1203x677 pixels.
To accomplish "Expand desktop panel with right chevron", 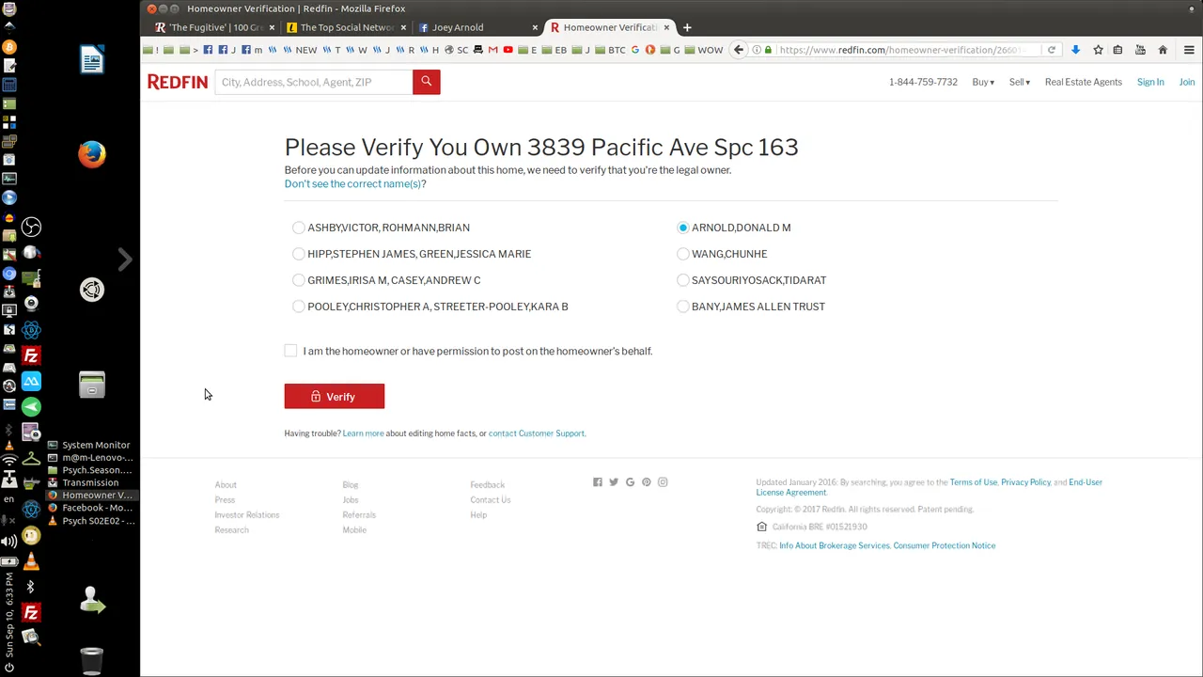I will click(x=125, y=259).
